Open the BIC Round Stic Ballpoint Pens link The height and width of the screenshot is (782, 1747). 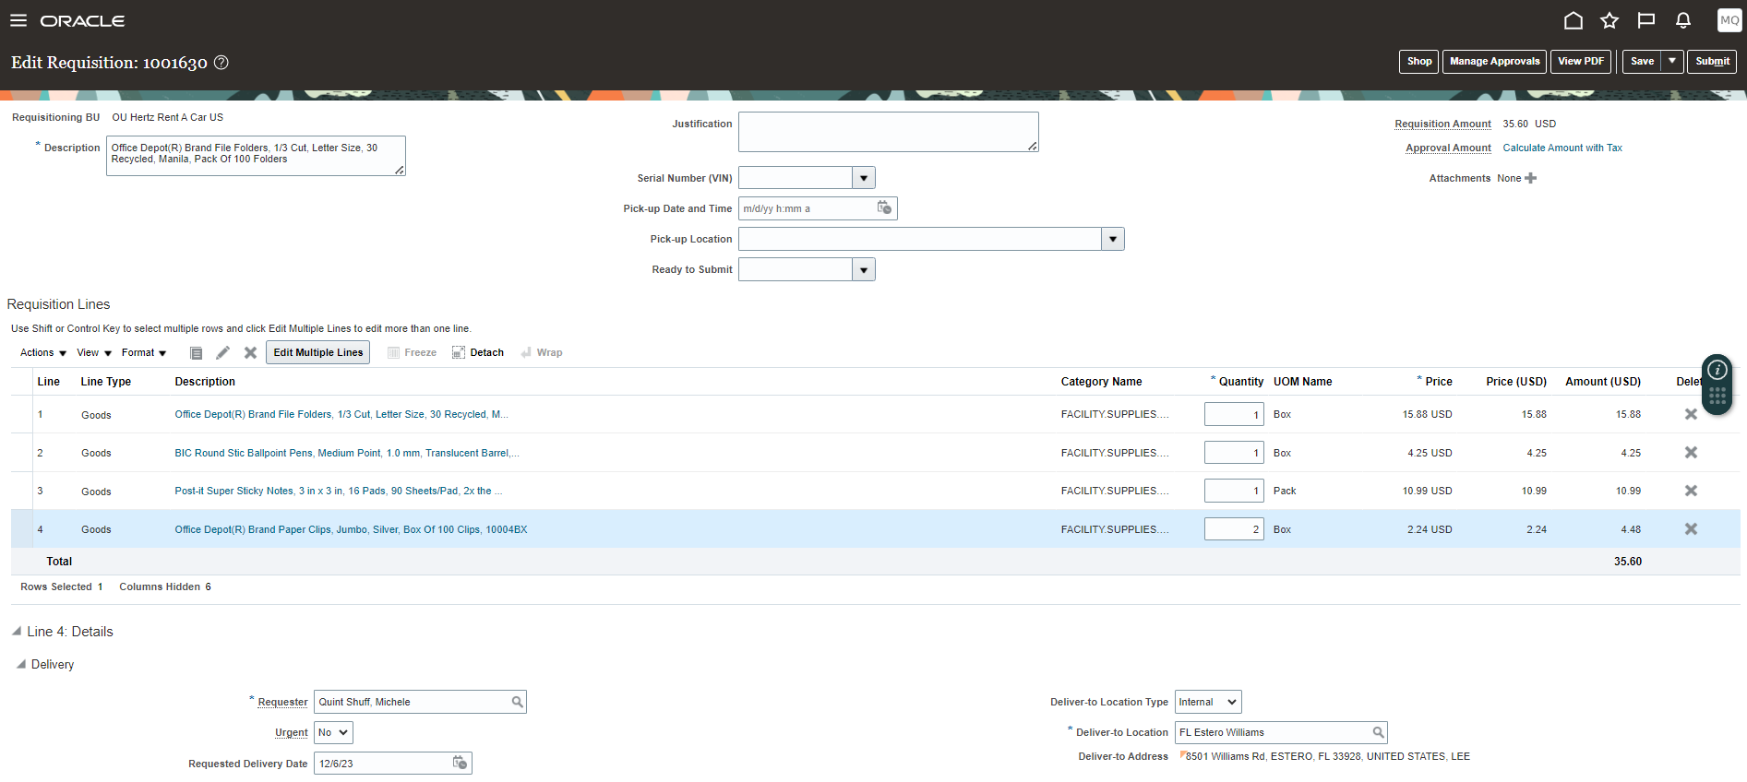pos(347,453)
